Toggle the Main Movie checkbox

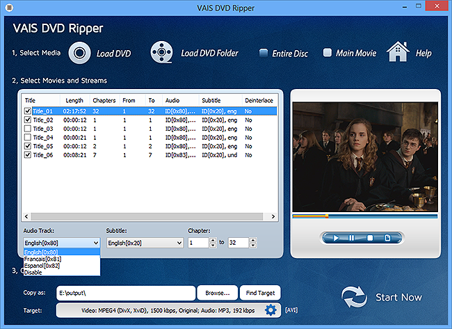pos(328,52)
